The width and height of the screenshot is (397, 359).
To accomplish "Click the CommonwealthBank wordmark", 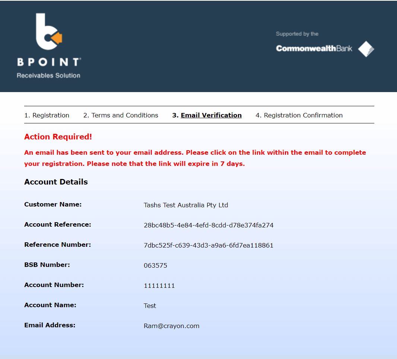I will point(314,48).
